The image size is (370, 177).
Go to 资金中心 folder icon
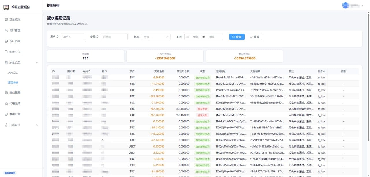[x=6, y=52]
